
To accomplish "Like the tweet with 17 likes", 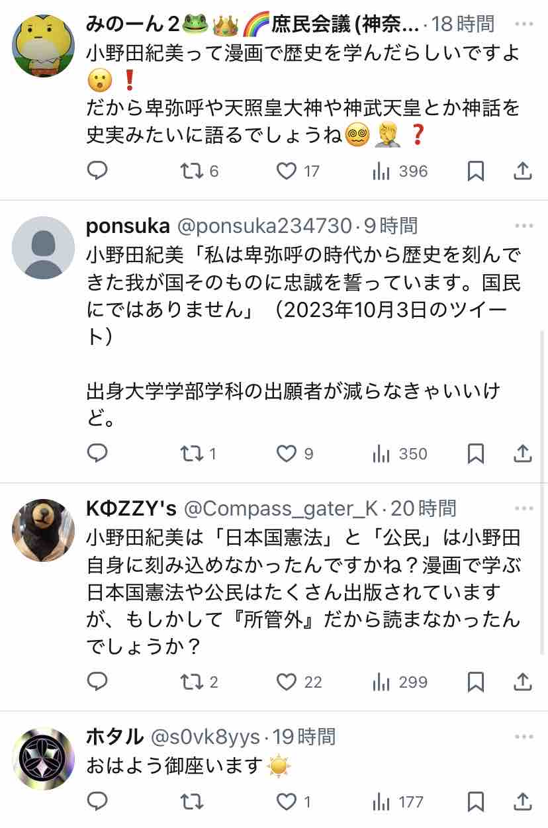I will tap(287, 171).
